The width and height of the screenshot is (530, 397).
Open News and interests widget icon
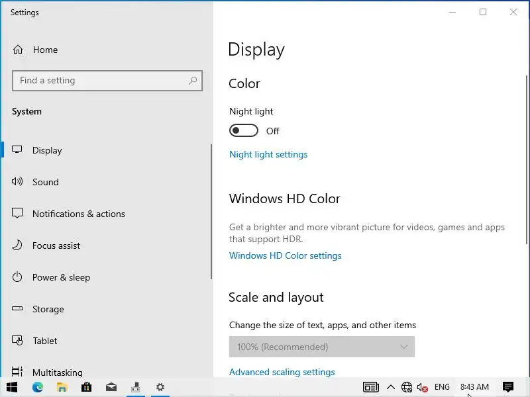coord(371,387)
